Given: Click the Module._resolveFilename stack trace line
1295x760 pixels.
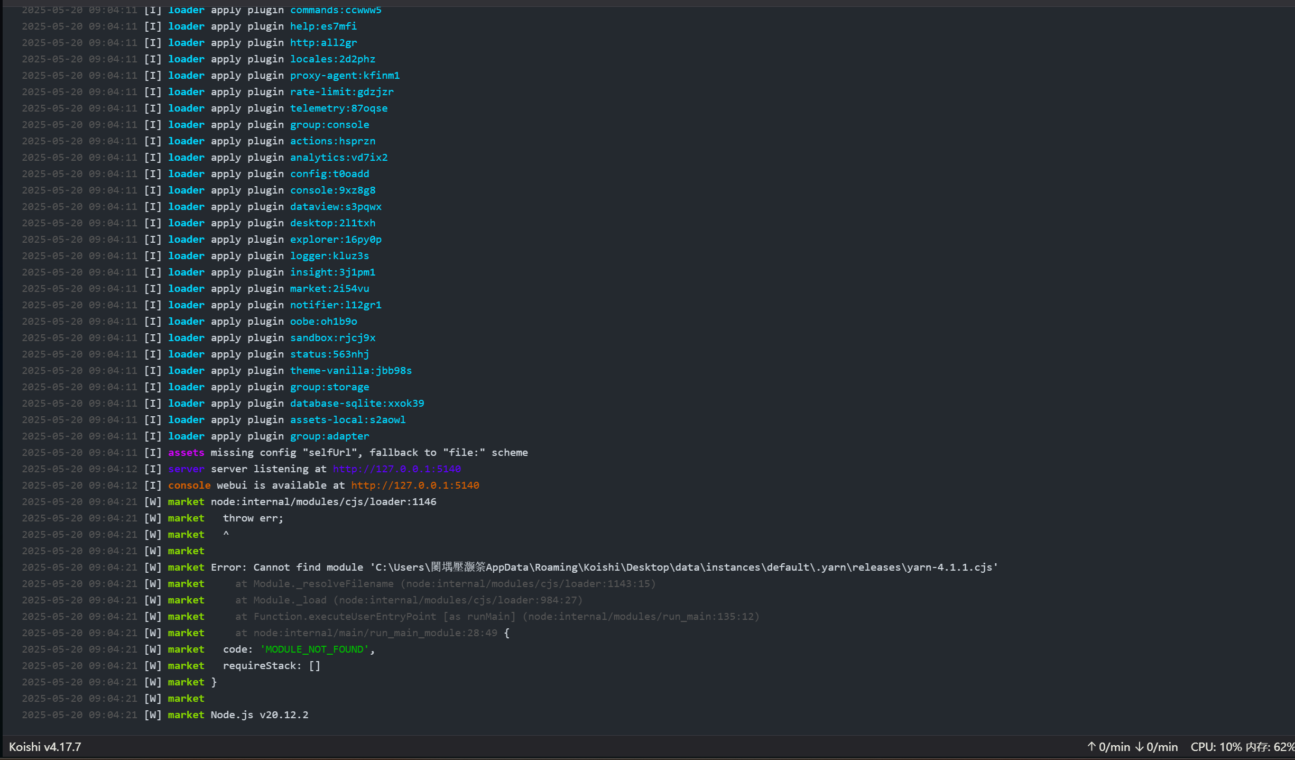Looking at the screenshot, I should coord(445,583).
